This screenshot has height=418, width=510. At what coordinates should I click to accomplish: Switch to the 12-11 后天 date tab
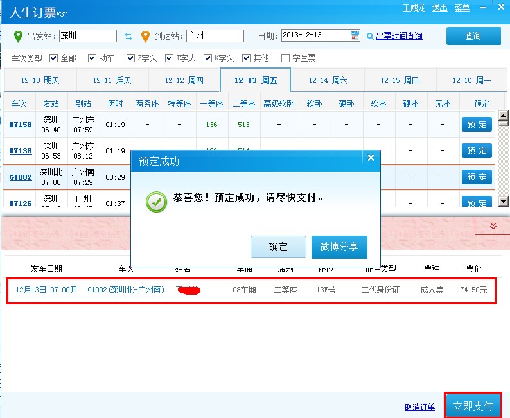(x=112, y=80)
